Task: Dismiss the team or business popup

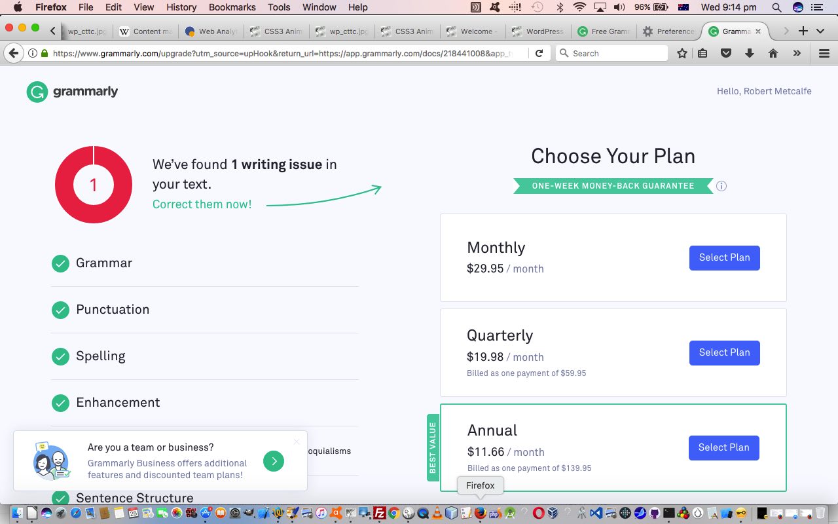Action: click(x=297, y=441)
